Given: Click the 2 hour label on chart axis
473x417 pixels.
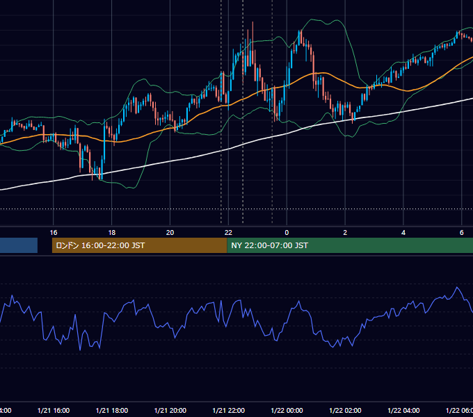Looking at the screenshot, I should [x=345, y=233].
